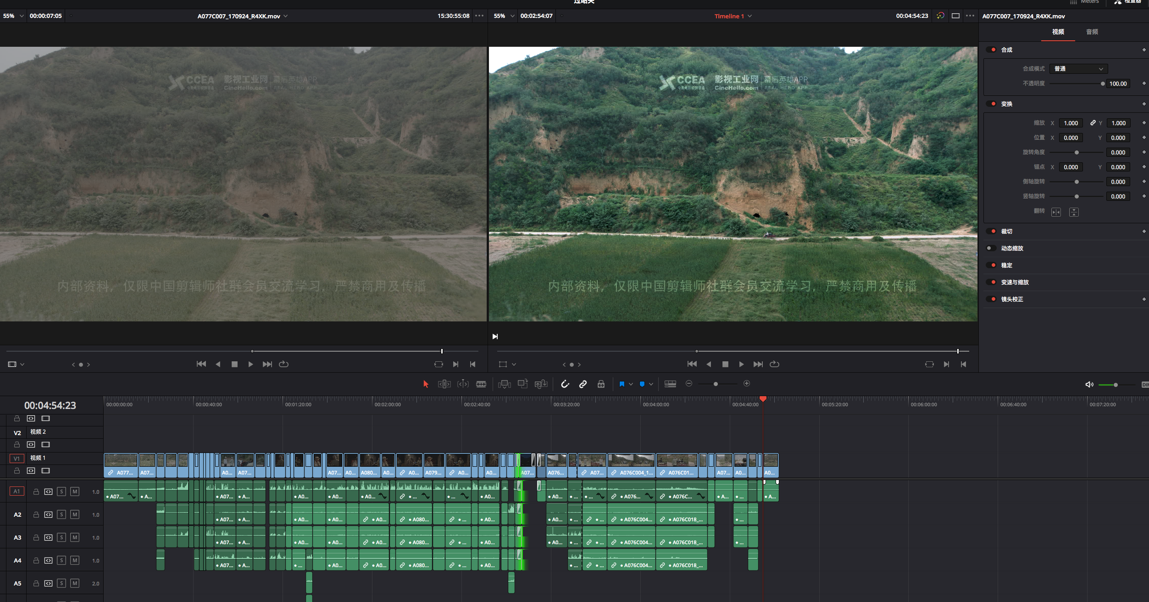Enable the 动态缩放 section toggle
The image size is (1149, 602).
pos(991,248)
